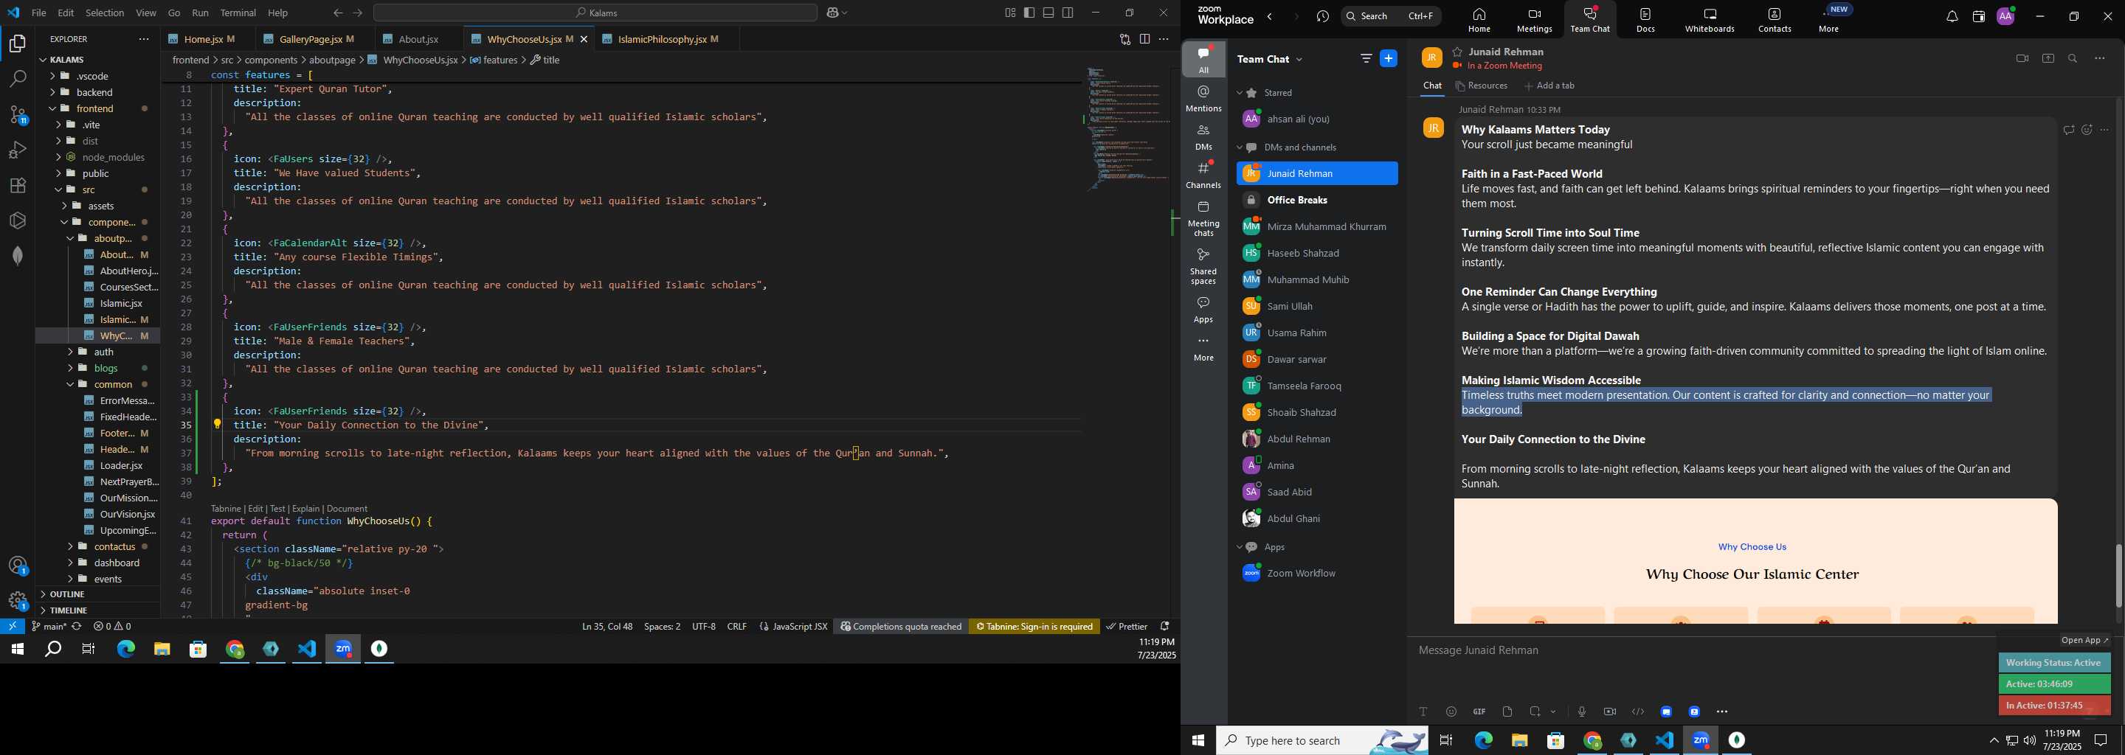This screenshot has height=755, width=2125.
Task: Click Add a tab in Zoom chat
Action: point(1549,86)
